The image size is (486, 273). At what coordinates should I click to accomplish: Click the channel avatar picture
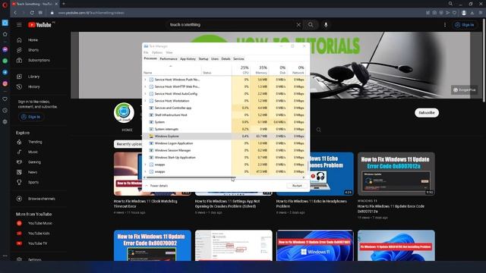124,113
